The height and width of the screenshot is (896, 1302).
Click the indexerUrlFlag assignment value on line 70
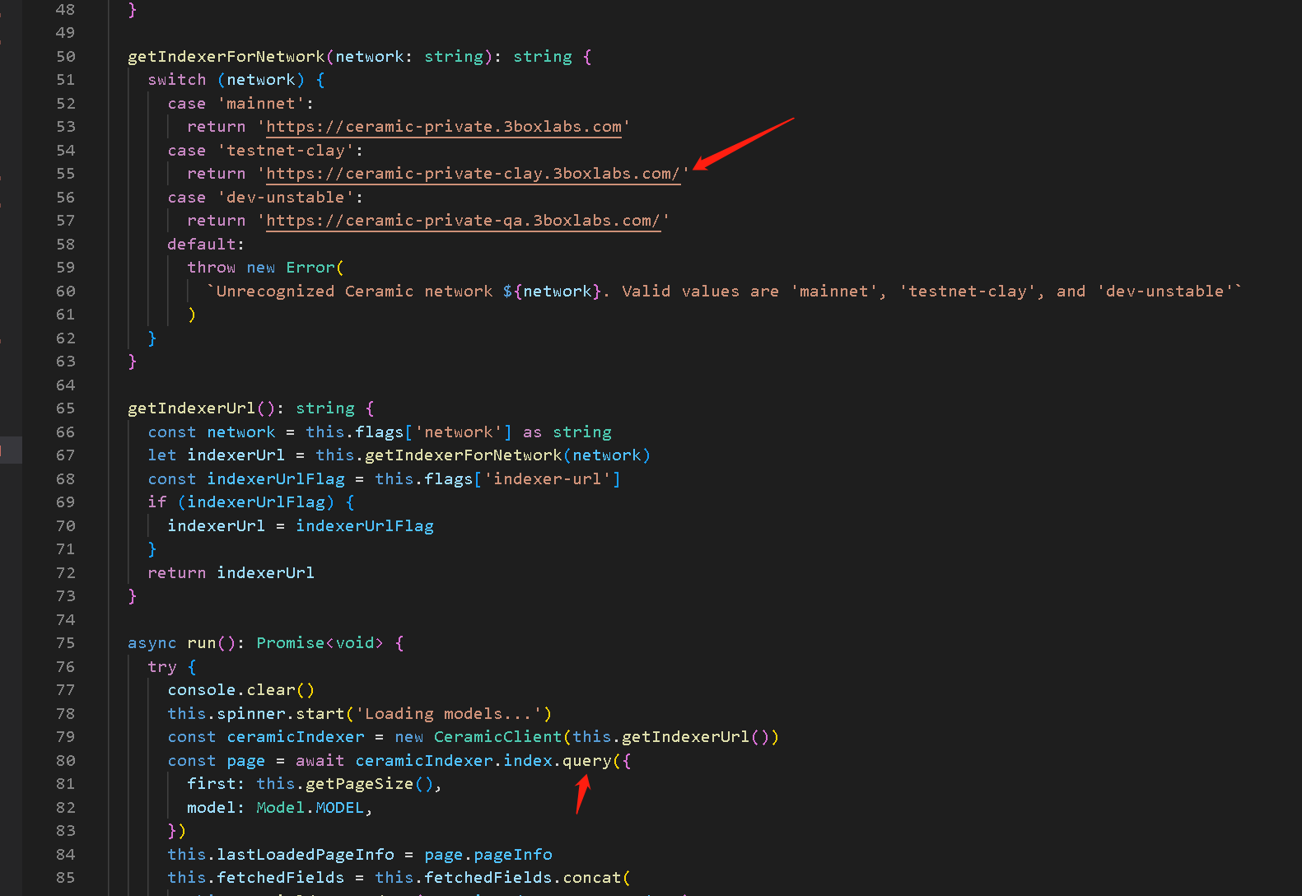[365, 526]
